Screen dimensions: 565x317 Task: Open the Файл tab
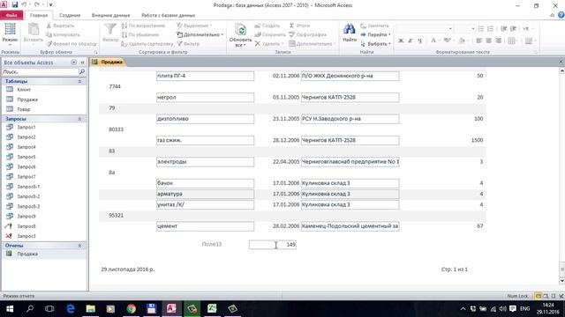tap(11, 16)
